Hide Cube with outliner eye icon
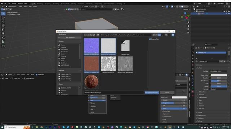231x129 pixels. 226,14
